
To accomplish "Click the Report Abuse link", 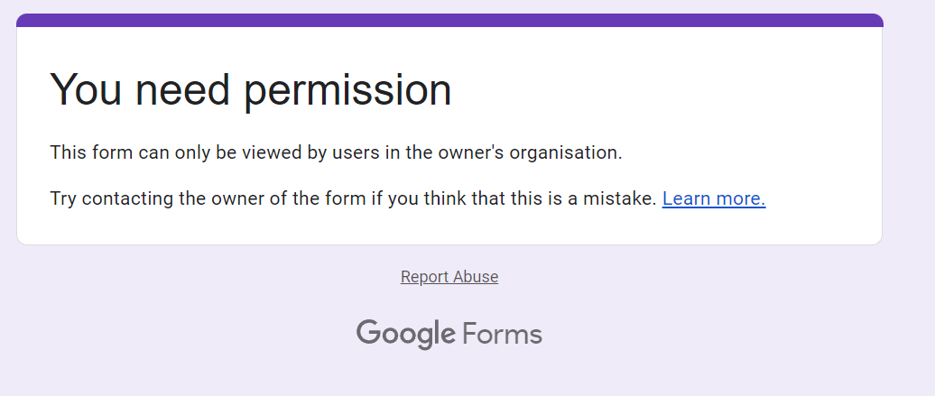I will point(449,277).
